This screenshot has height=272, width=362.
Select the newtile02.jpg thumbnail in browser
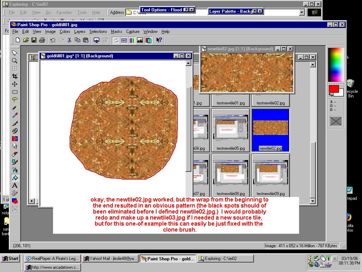(270, 130)
